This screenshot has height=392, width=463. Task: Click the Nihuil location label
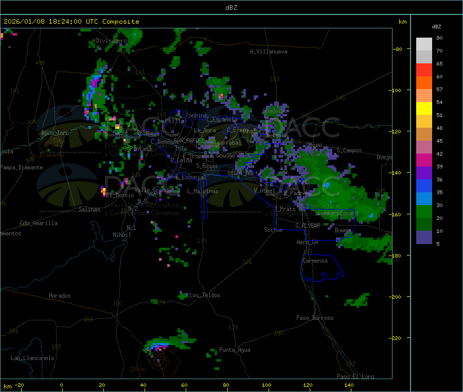(x=121, y=235)
